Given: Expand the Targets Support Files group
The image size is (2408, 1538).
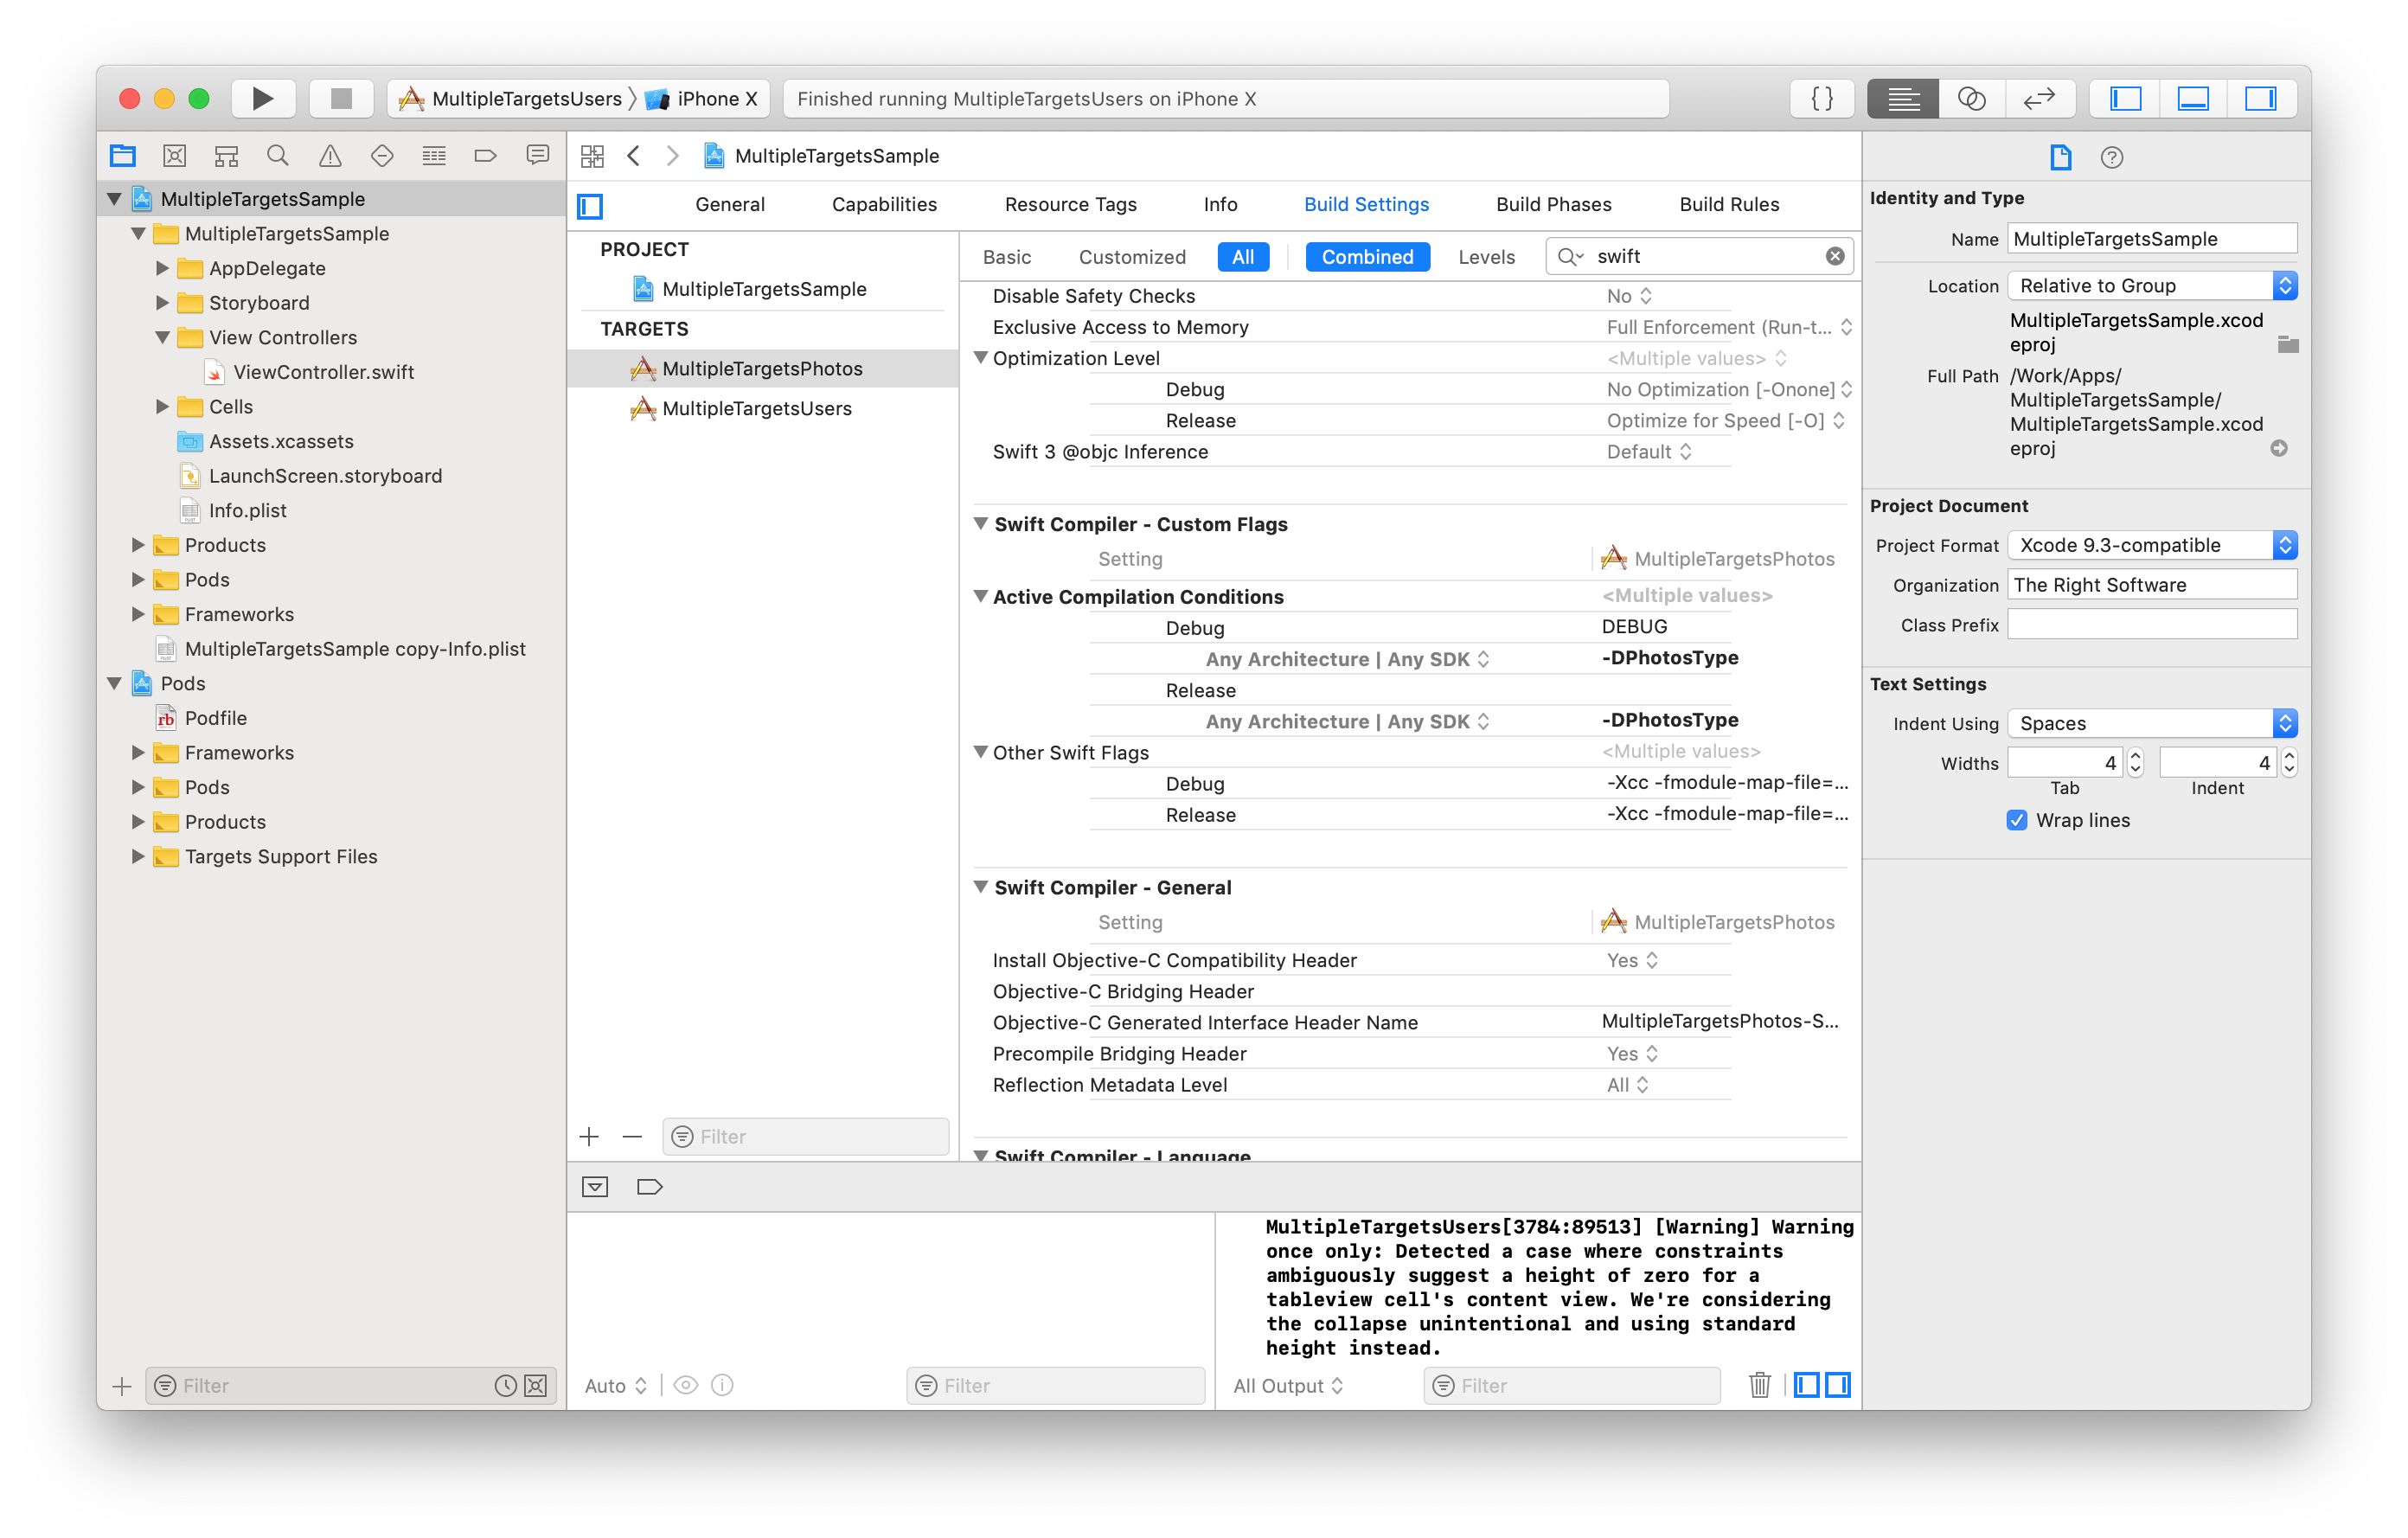Looking at the screenshot, I should click(x=138, y=856).
